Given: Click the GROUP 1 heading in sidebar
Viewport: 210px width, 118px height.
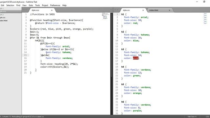Looking at the screenshot, I should point(2,9).
